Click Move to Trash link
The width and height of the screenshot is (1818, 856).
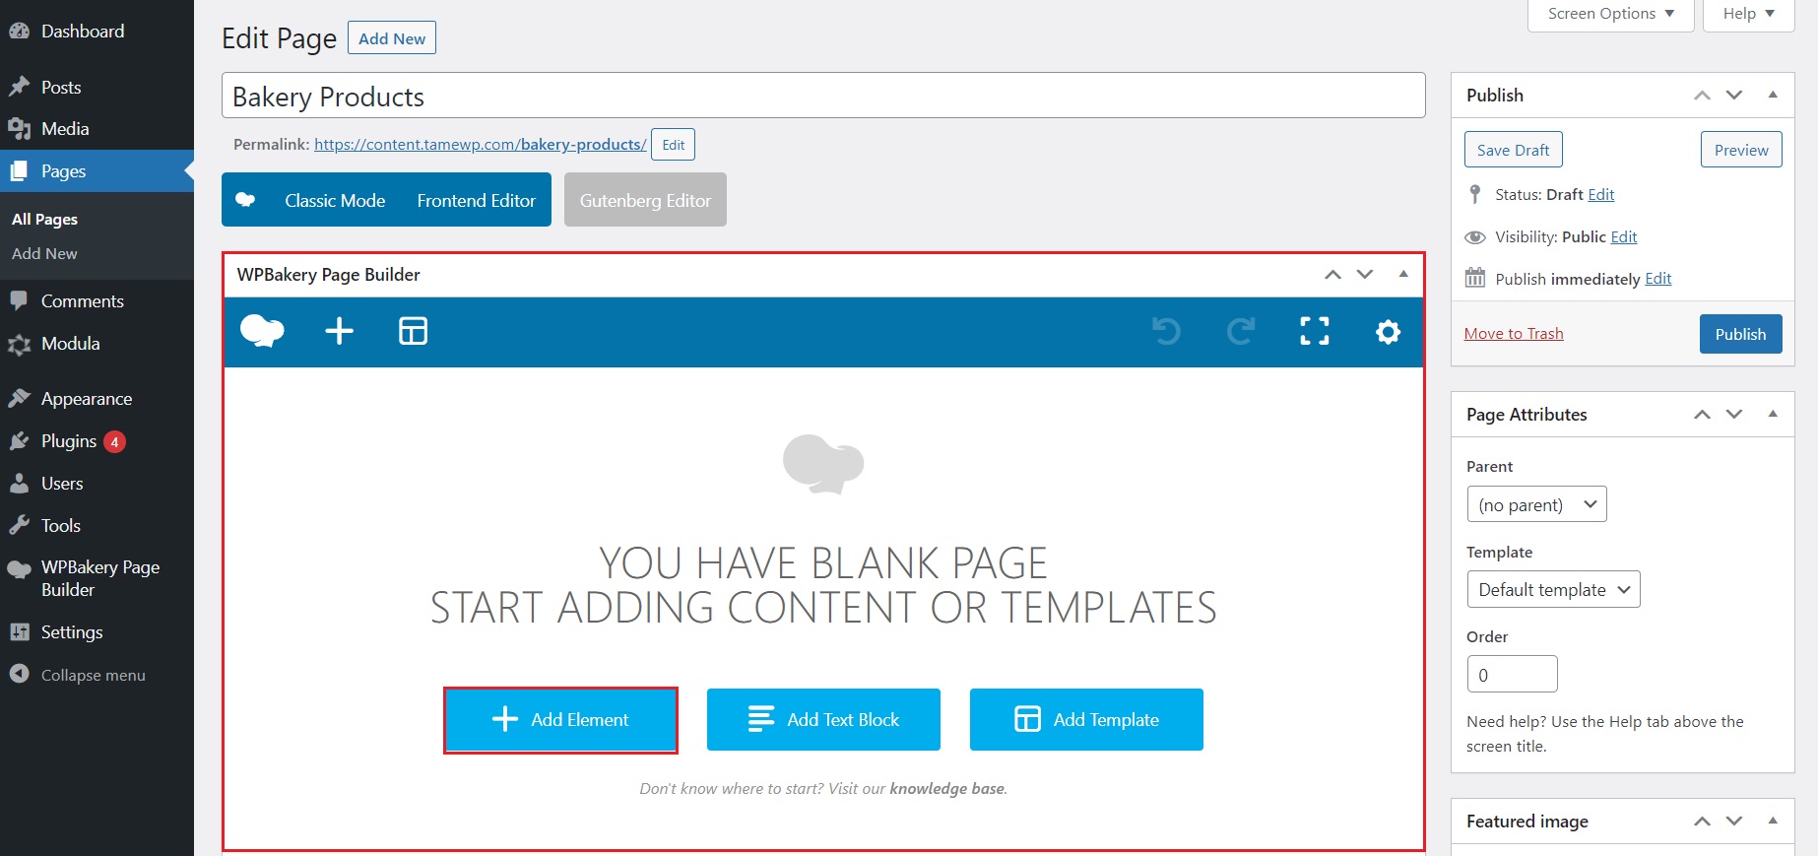tap(1514, 333)
